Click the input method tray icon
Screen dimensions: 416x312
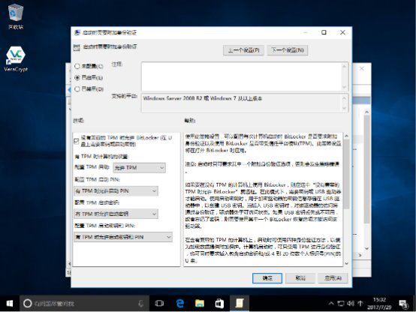coord(360,303)
